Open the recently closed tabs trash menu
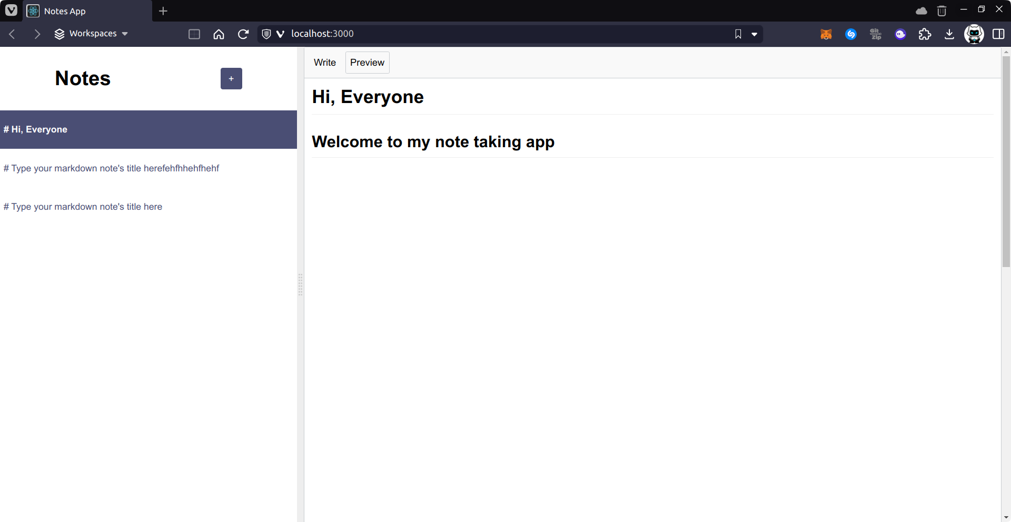Viewport: 1011px width, 522px height. click(x=942, y=11)
